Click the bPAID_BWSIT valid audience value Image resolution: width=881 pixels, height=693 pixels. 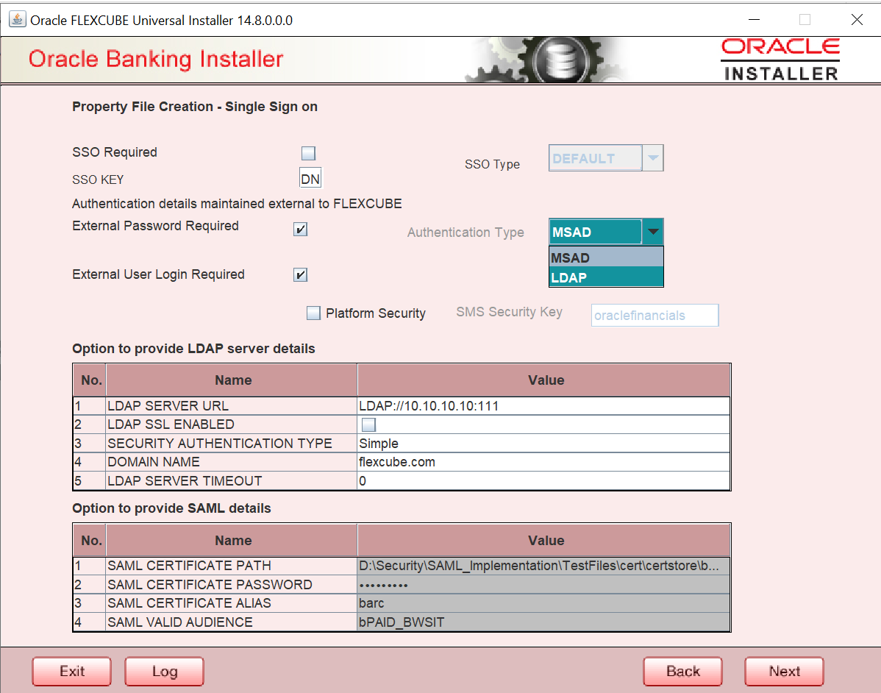coord(543,622)
